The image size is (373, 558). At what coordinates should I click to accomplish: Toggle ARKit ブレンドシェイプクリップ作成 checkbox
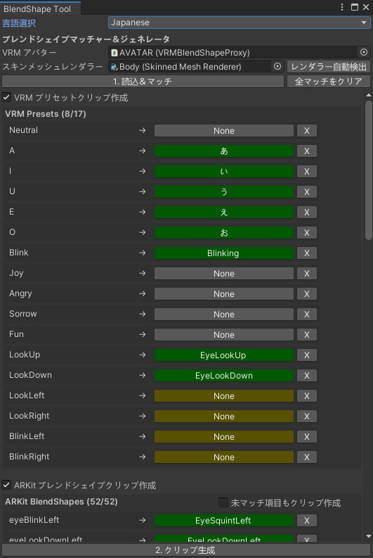pyautogui.click(x=6, y=485)
